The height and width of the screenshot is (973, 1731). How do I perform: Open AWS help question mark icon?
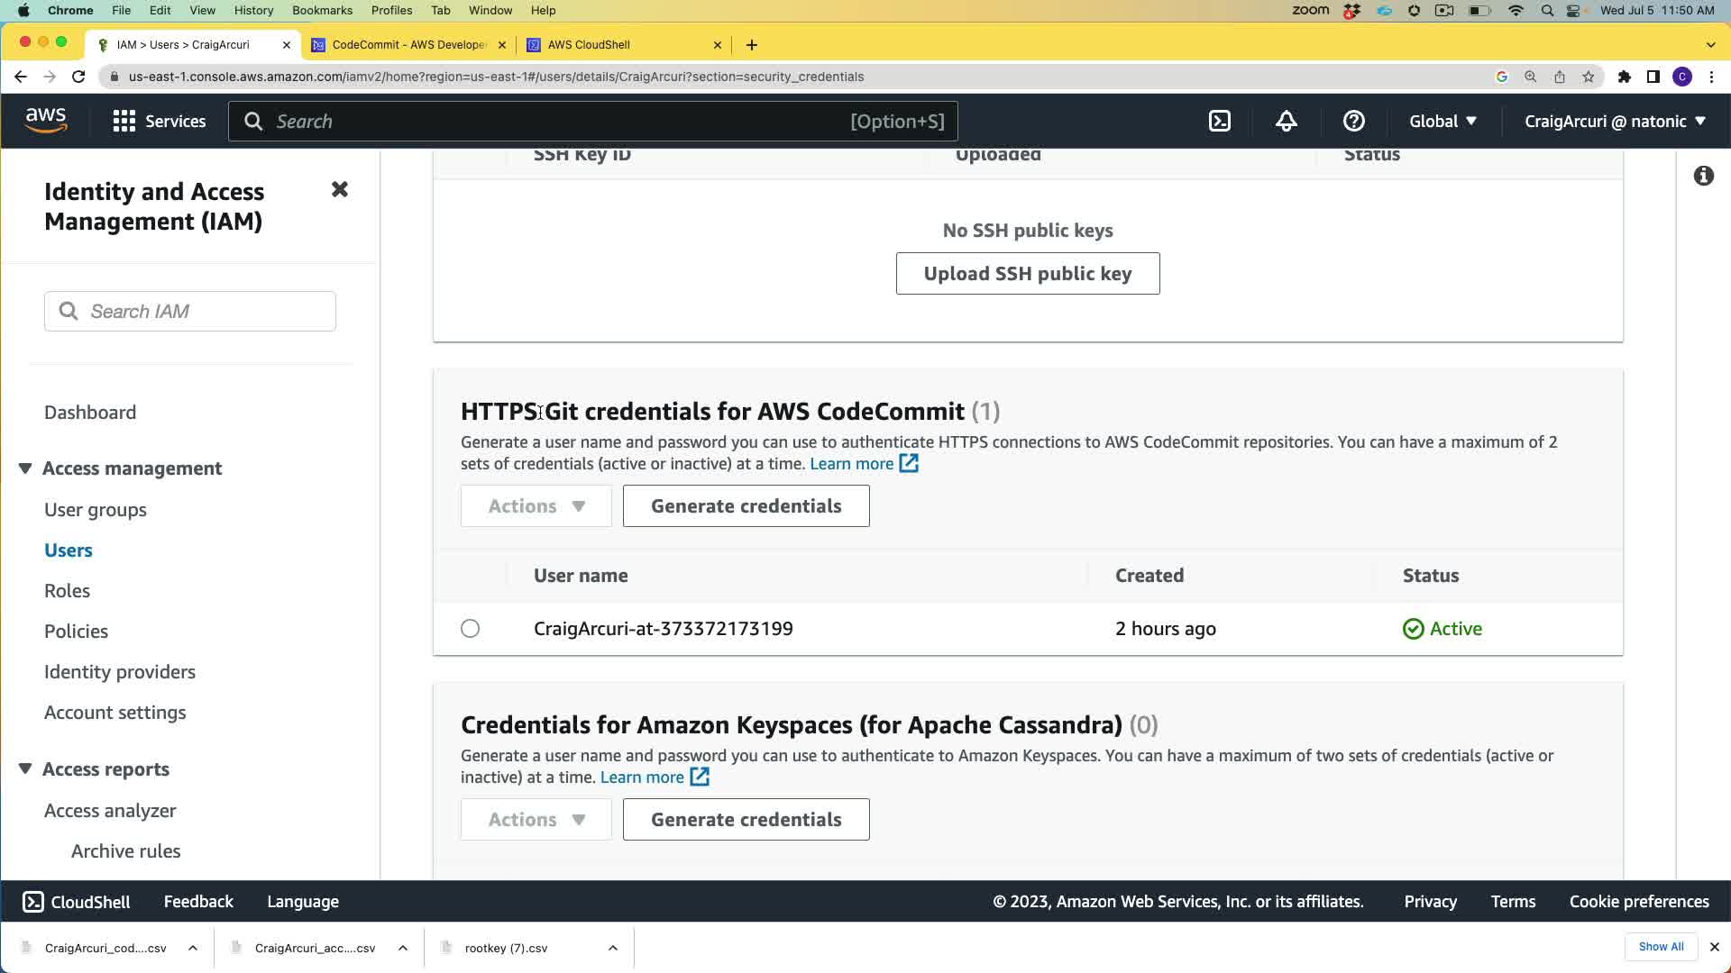click(x=1353, y=121)
